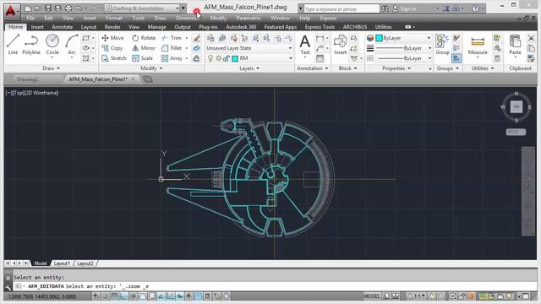Click the Stretch tool

[114, 58]
